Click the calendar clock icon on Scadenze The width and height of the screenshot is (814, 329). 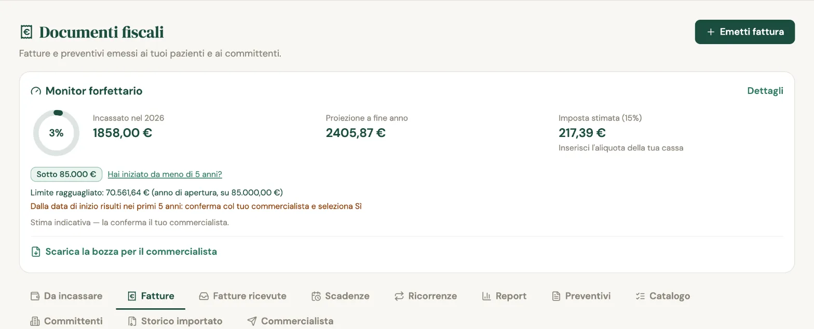(x=316, y=296)
